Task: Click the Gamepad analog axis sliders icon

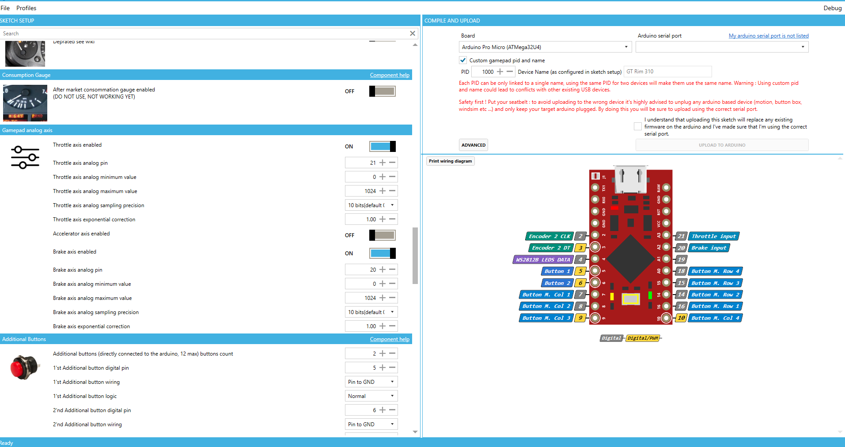Action: click(x=25, y=157)
